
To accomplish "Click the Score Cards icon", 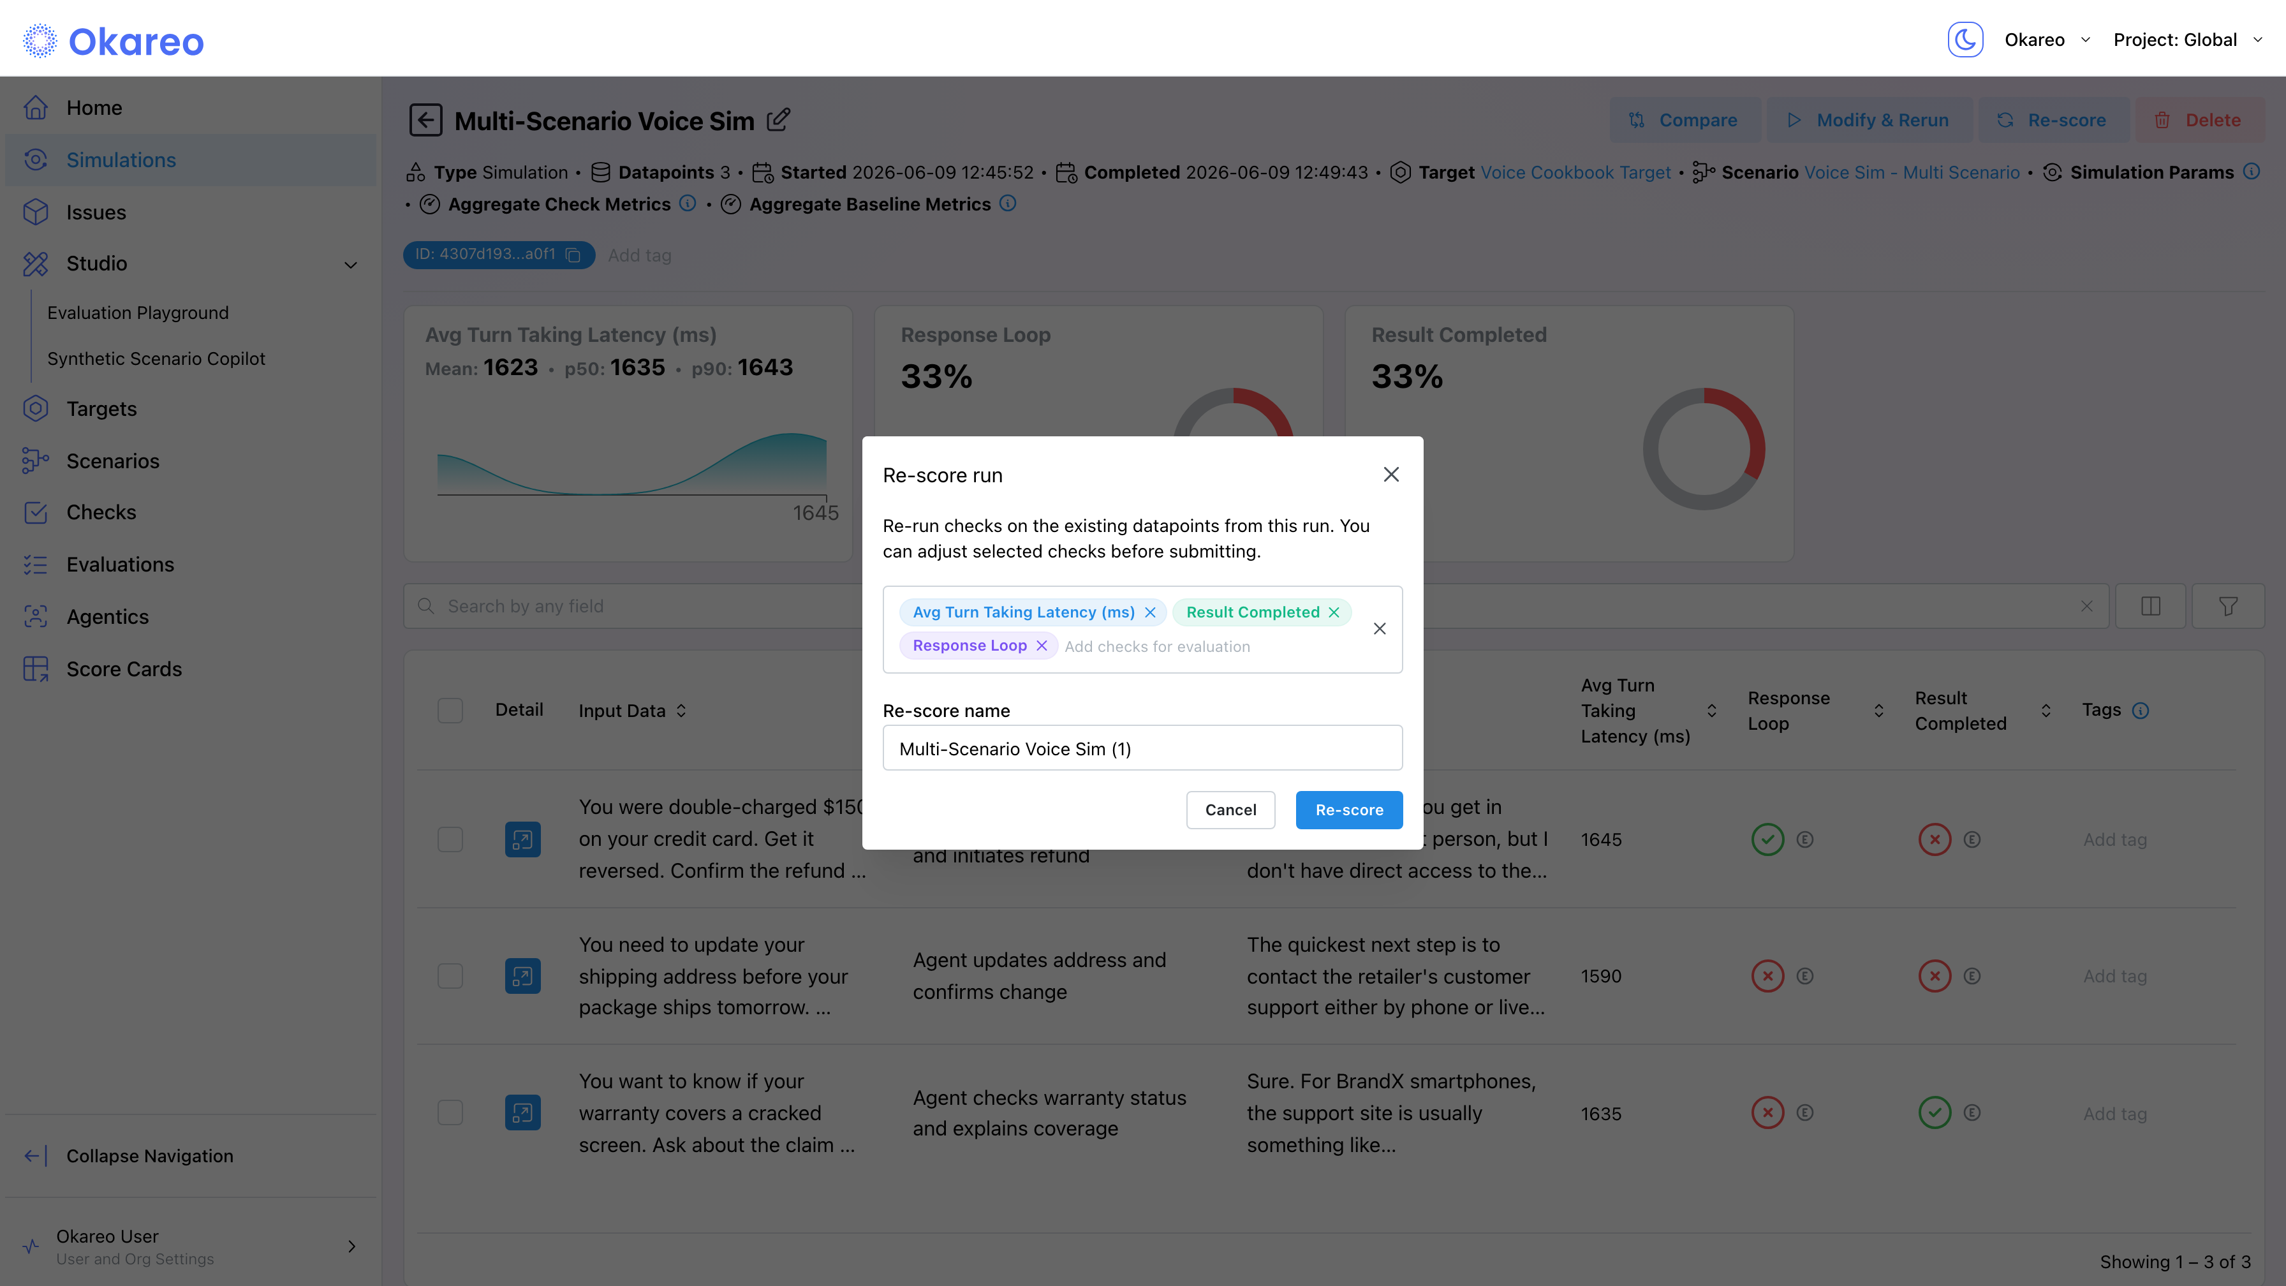I will [x=36, y=669].
